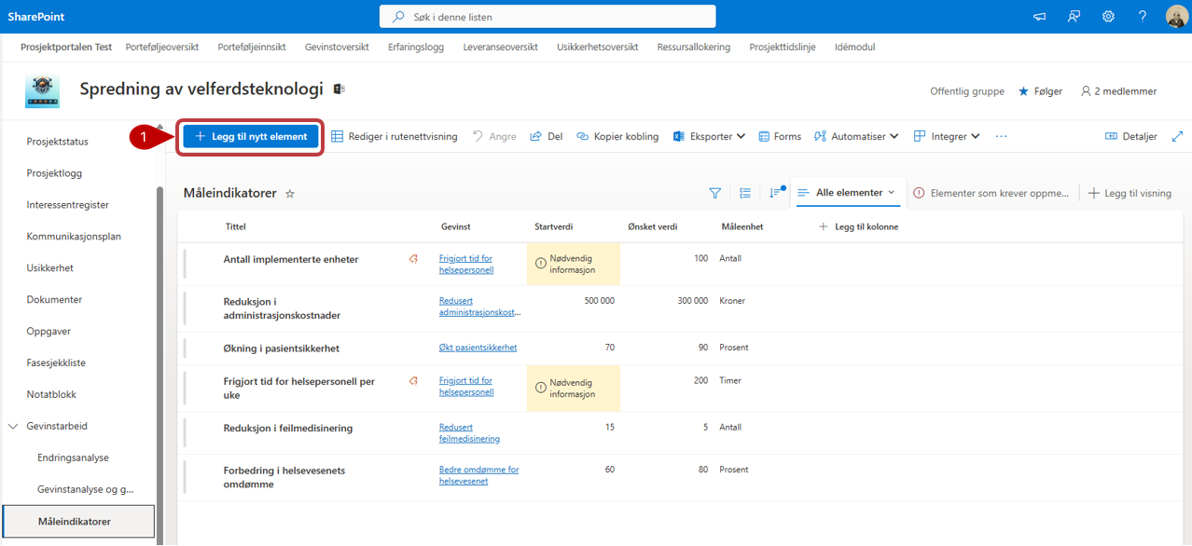This screenshot has width=1192, height=546.
Task: Open the filter pane icon
Action: 714,193
